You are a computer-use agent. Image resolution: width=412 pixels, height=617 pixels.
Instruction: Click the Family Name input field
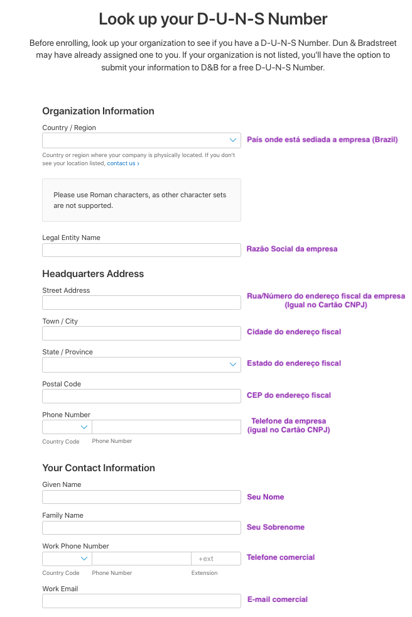point(141,528)
